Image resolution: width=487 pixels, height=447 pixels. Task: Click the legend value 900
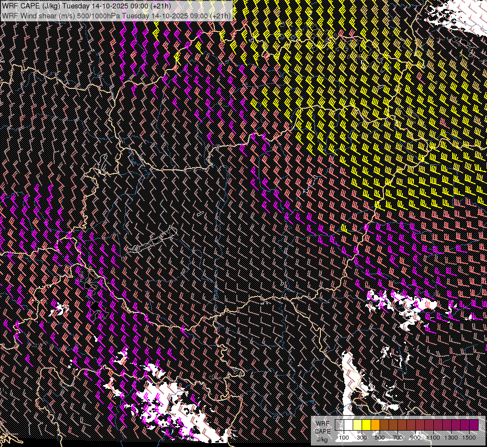pyautogui.click(x=415, y=438)
